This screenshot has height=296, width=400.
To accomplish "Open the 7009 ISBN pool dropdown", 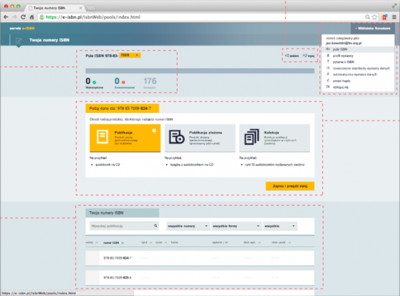I will (130, 55).
